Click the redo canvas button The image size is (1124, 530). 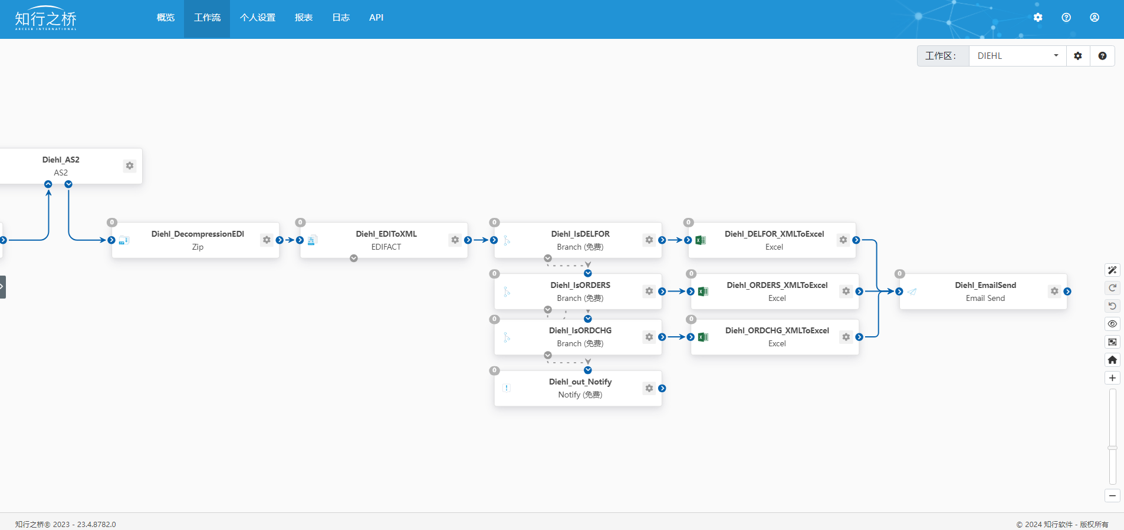(1112, 288)
